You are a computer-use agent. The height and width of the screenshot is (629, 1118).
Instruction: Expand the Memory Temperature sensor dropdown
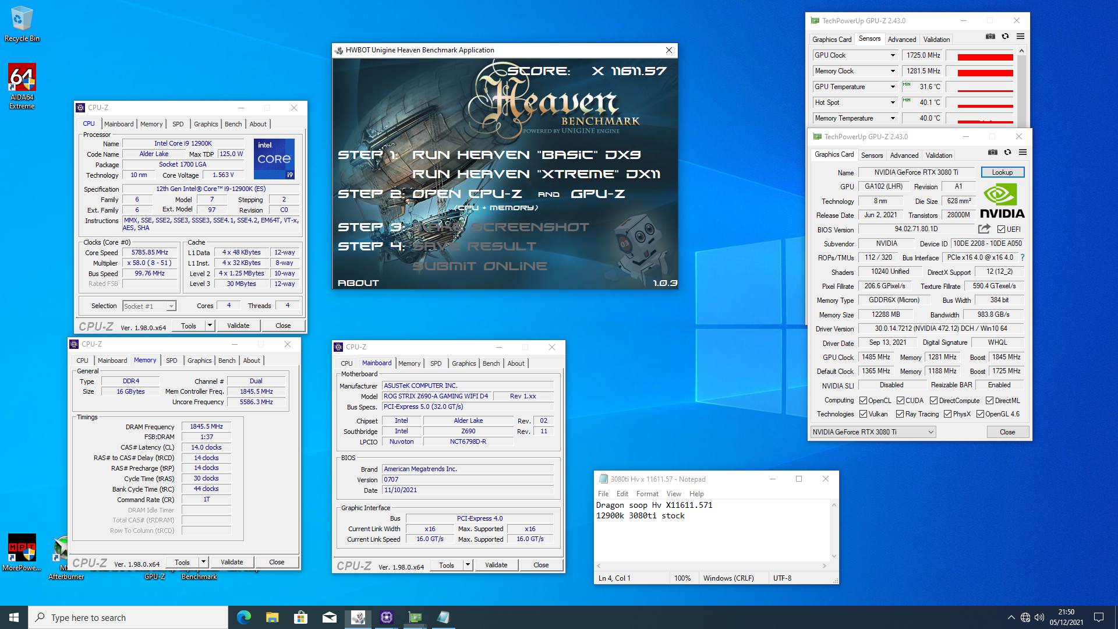[892, 118]
